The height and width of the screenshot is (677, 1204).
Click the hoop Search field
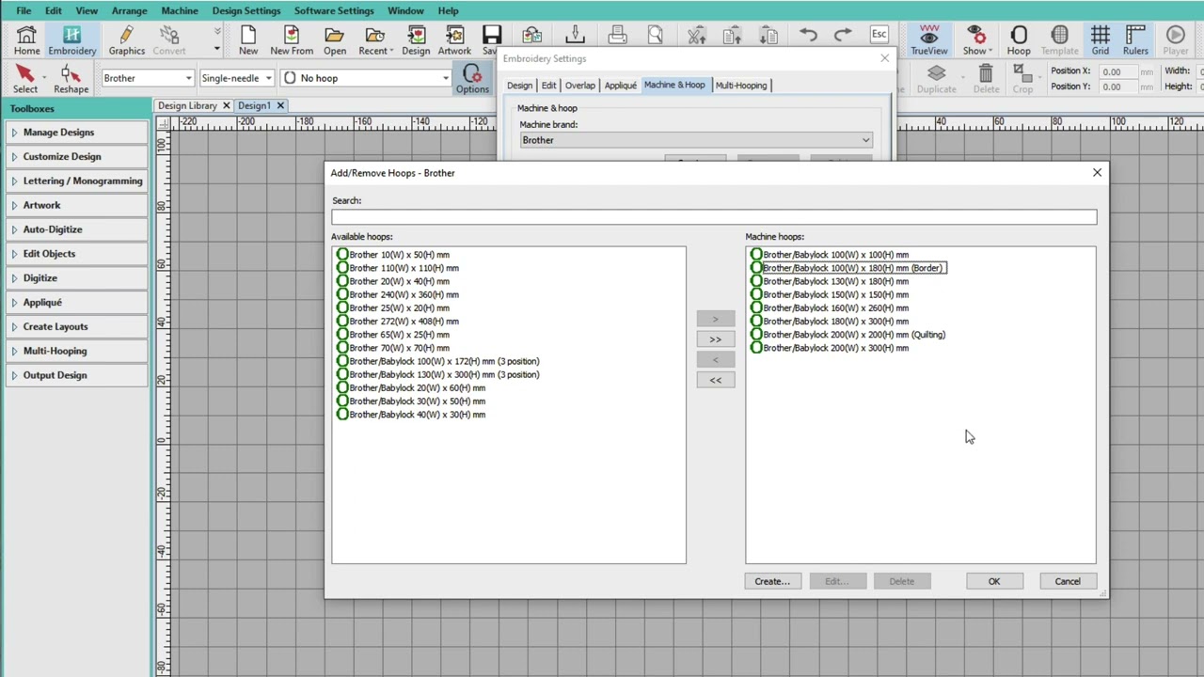714,217
